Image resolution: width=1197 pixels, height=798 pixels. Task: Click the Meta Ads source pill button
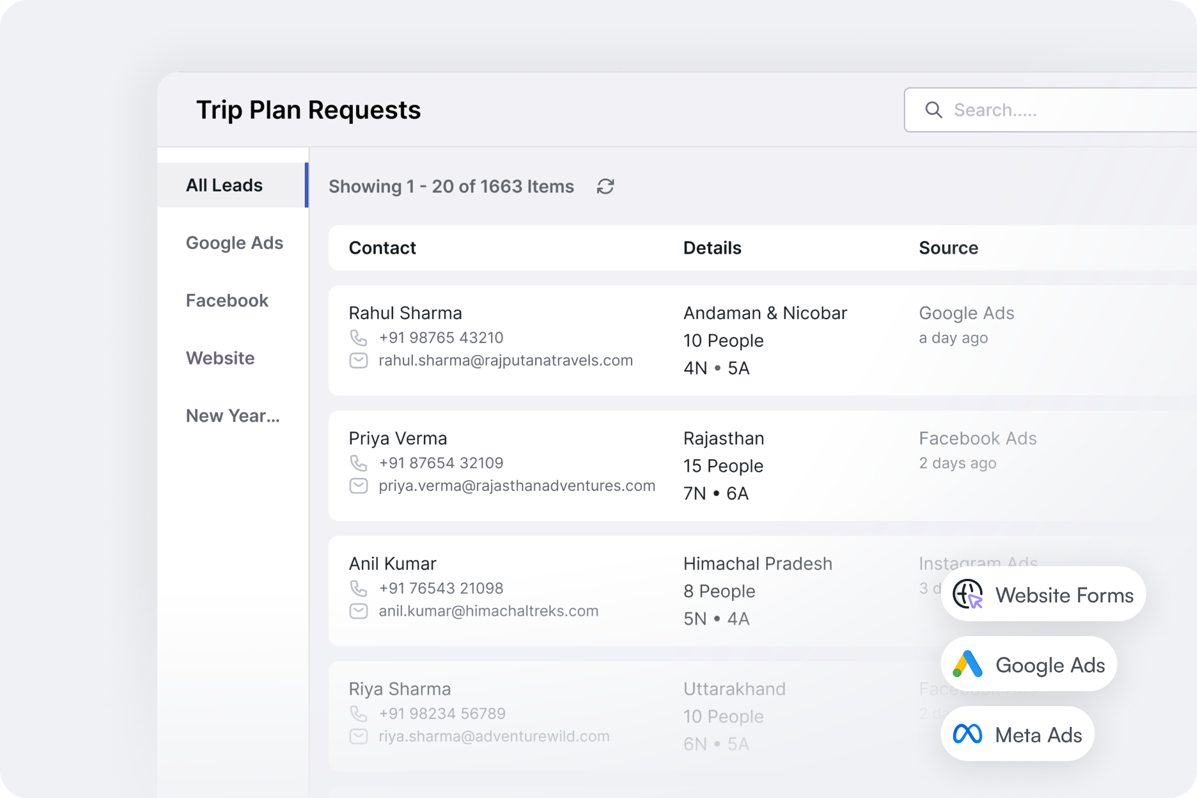pos(1017,734)
